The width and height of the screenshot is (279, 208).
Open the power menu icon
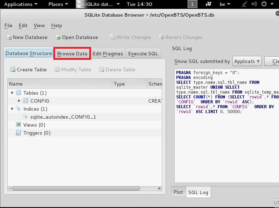(x=264, y=4)
